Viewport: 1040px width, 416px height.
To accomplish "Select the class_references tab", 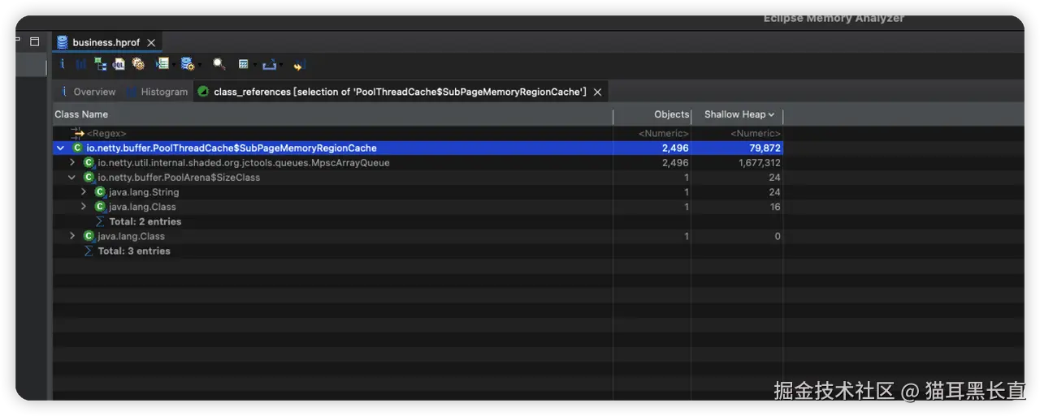I will [399, 92].
